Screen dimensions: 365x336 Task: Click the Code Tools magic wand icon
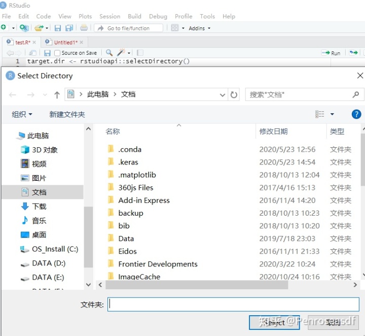[x=121, y=53]
